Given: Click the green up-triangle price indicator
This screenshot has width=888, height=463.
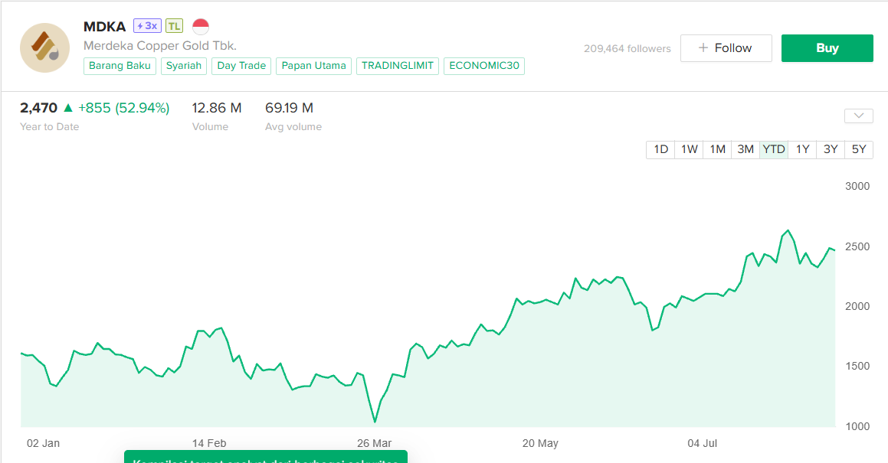Looking at the screenshot, I should 68,108.
